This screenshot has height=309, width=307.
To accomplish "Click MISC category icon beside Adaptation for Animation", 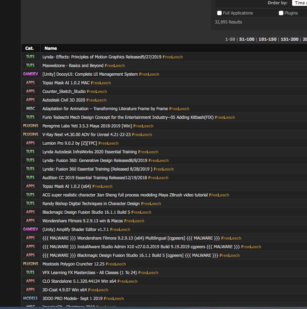I will (x=30, y=109).
